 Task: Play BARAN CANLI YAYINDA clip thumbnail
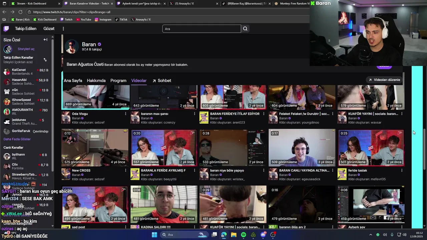pos(302,148)
